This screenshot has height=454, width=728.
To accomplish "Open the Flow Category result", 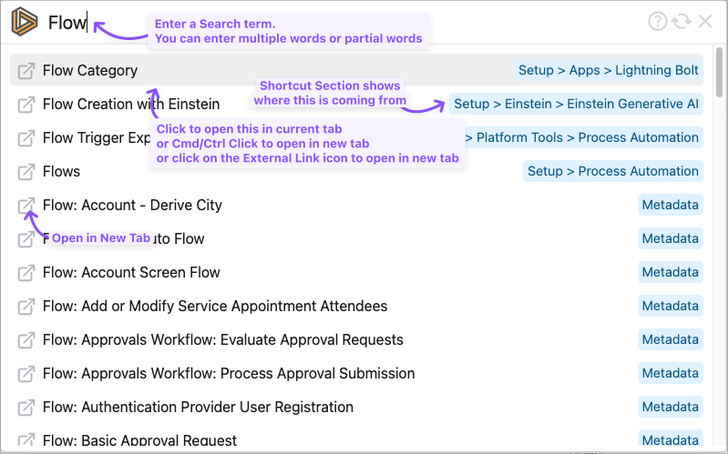I will (90, 71).
